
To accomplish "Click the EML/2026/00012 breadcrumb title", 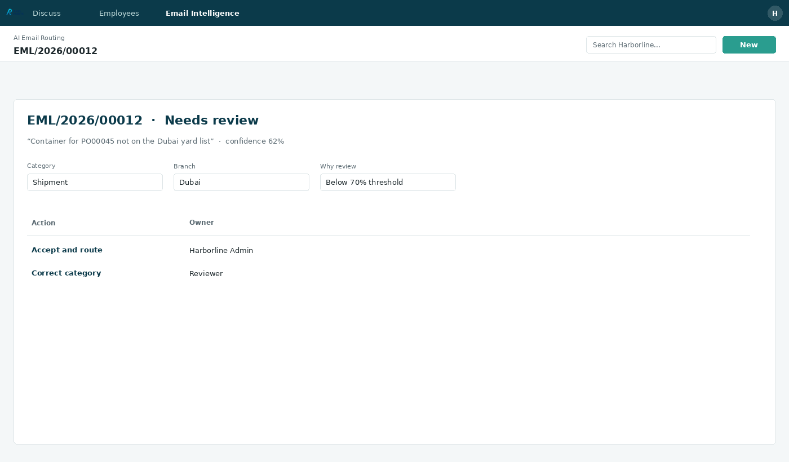I will (55, 51).
